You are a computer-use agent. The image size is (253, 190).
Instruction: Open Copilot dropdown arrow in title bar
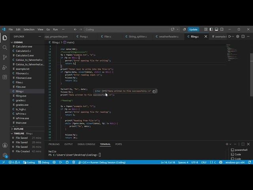[x=177, y=29]
